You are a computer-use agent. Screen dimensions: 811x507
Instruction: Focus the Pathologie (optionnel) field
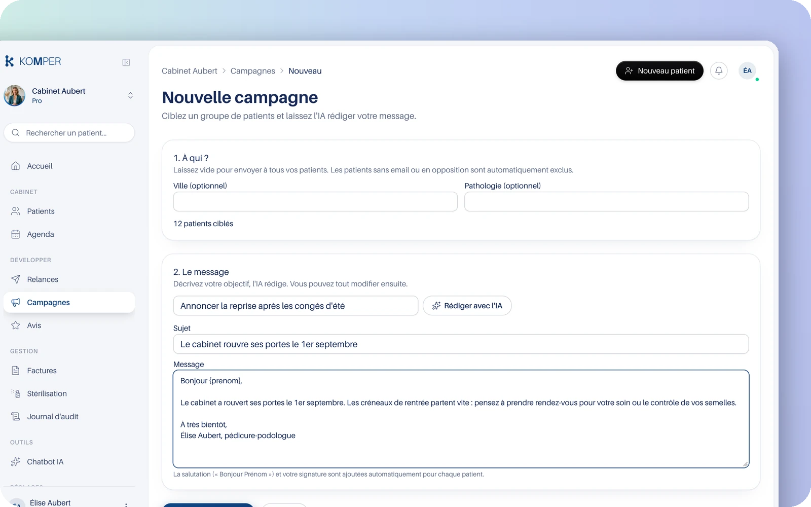pos(606,201)
